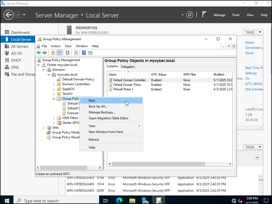Screen dimensions: 272x204
Task: Open the upper TASKS dropdown
Action: click(253, 32)
